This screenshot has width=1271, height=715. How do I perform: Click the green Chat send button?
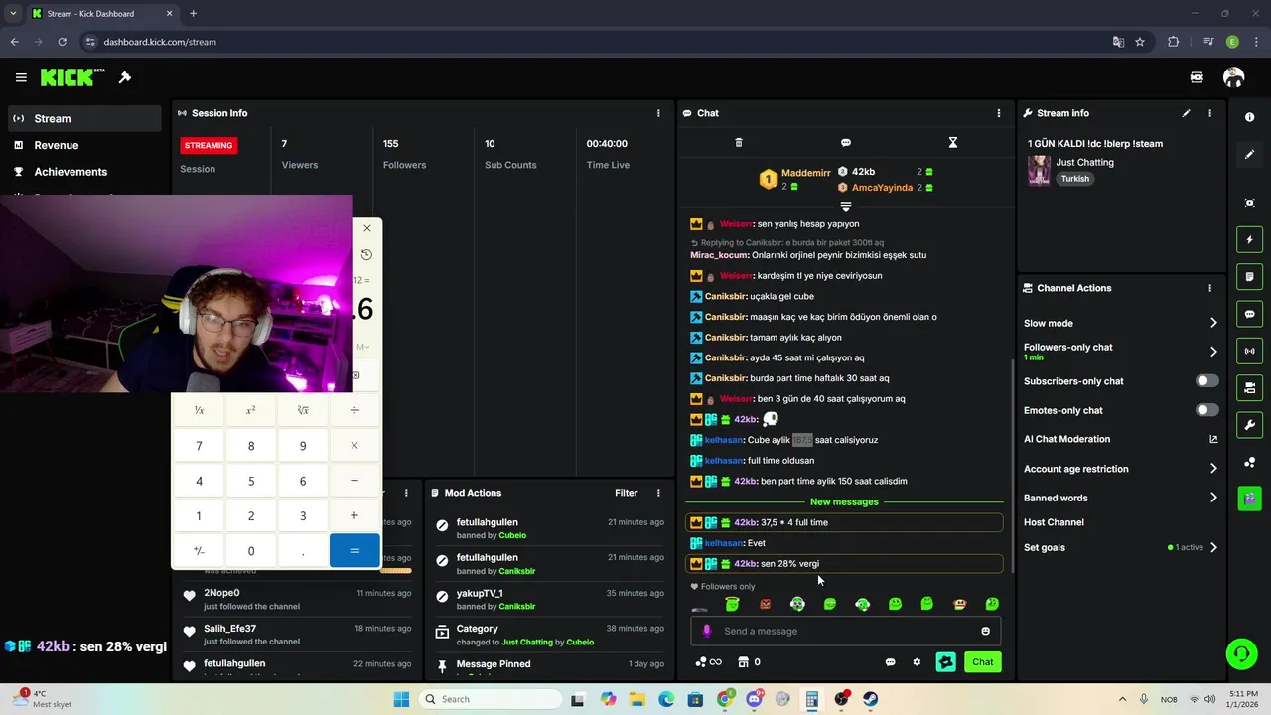tap(982, 662)
